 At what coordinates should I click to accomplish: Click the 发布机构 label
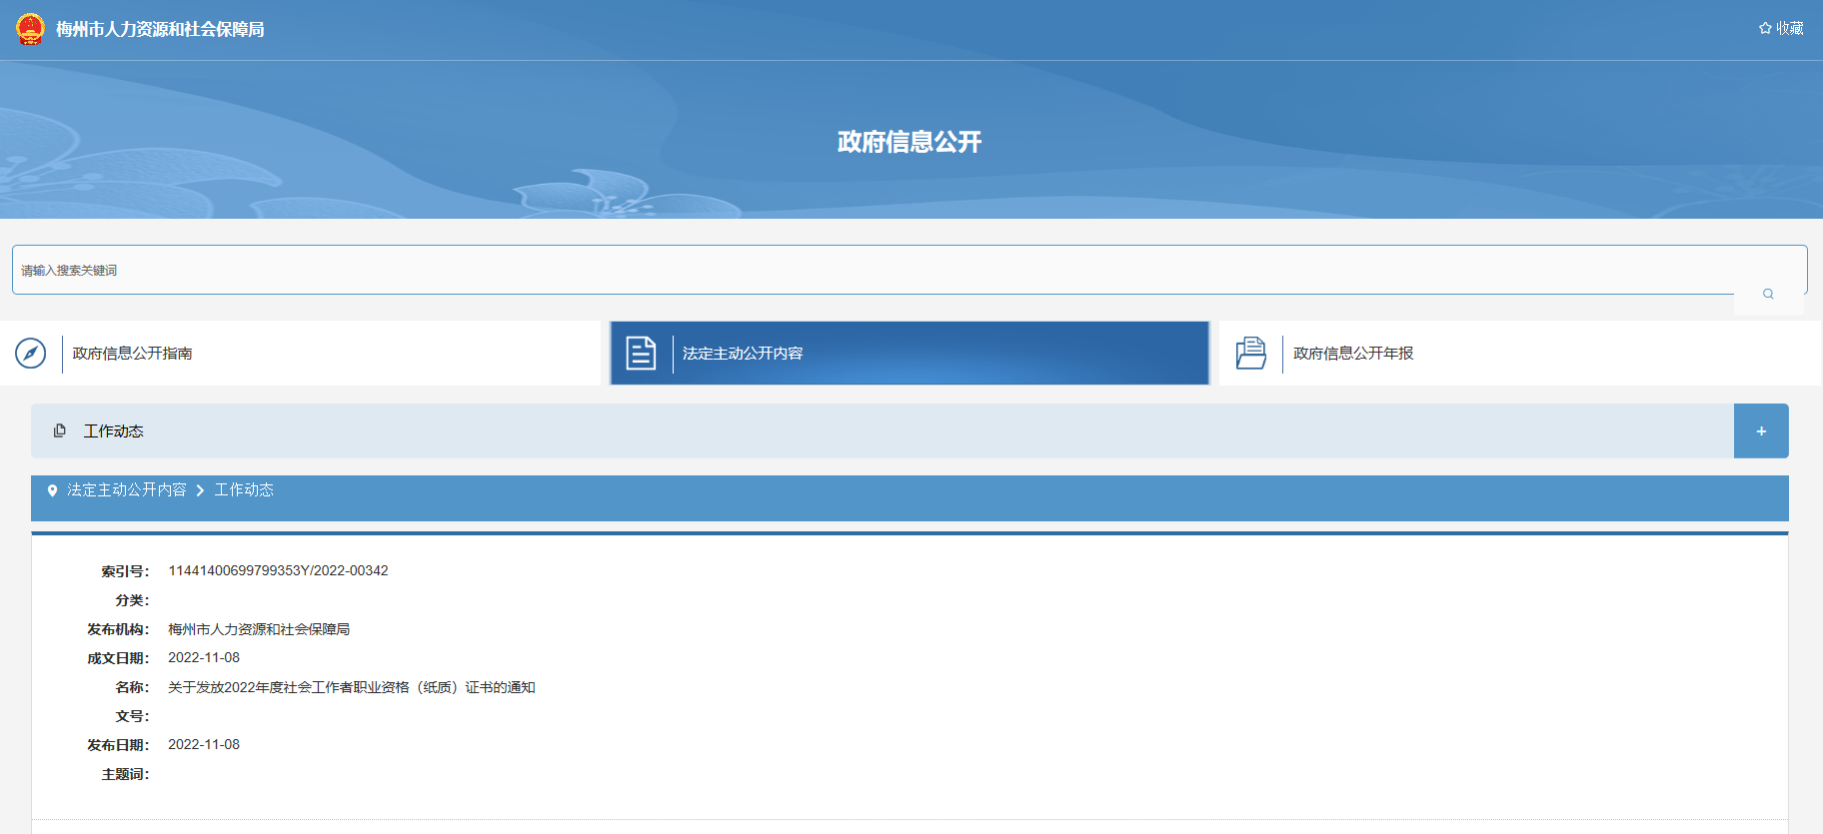[x=118, y=629]
